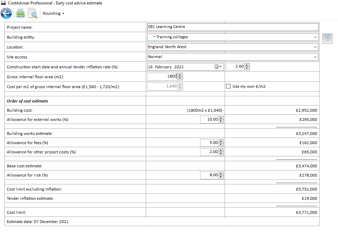
Task: Click the Building works estimate £3,247,000
Action: click(x=306, y=134)
